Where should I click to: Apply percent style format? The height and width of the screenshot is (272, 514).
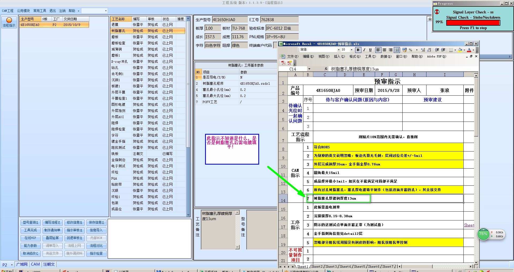click(x=410, y=50)
